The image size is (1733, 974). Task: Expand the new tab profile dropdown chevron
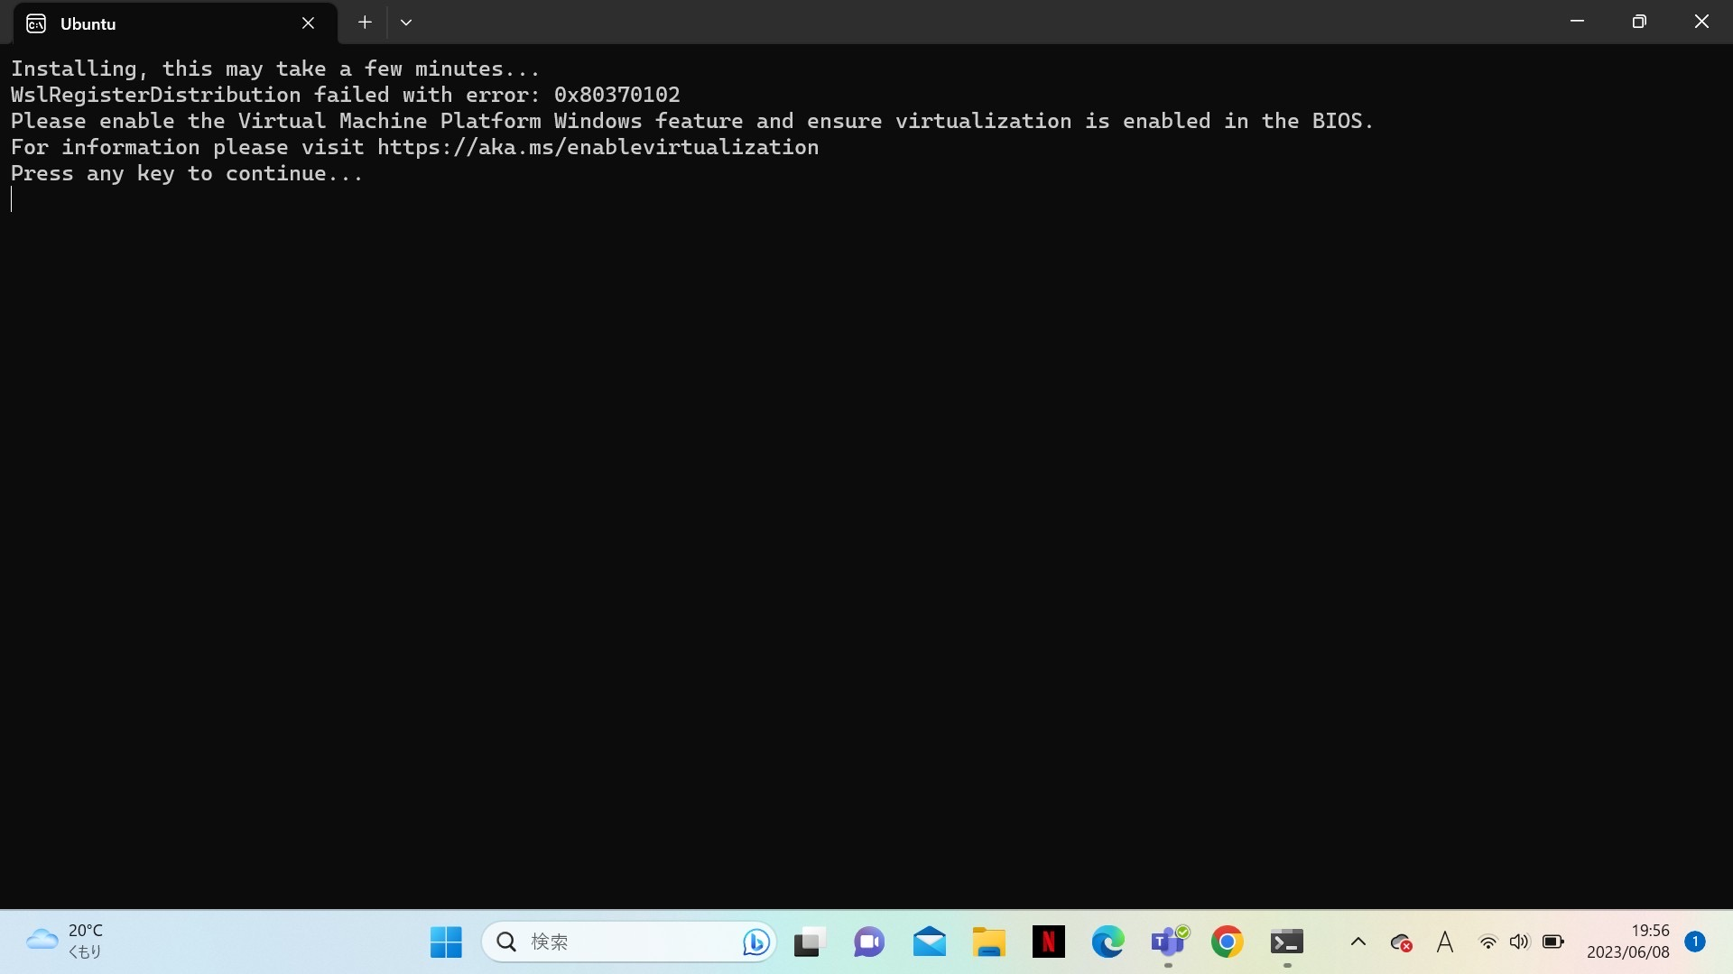[x=406, y=23]
